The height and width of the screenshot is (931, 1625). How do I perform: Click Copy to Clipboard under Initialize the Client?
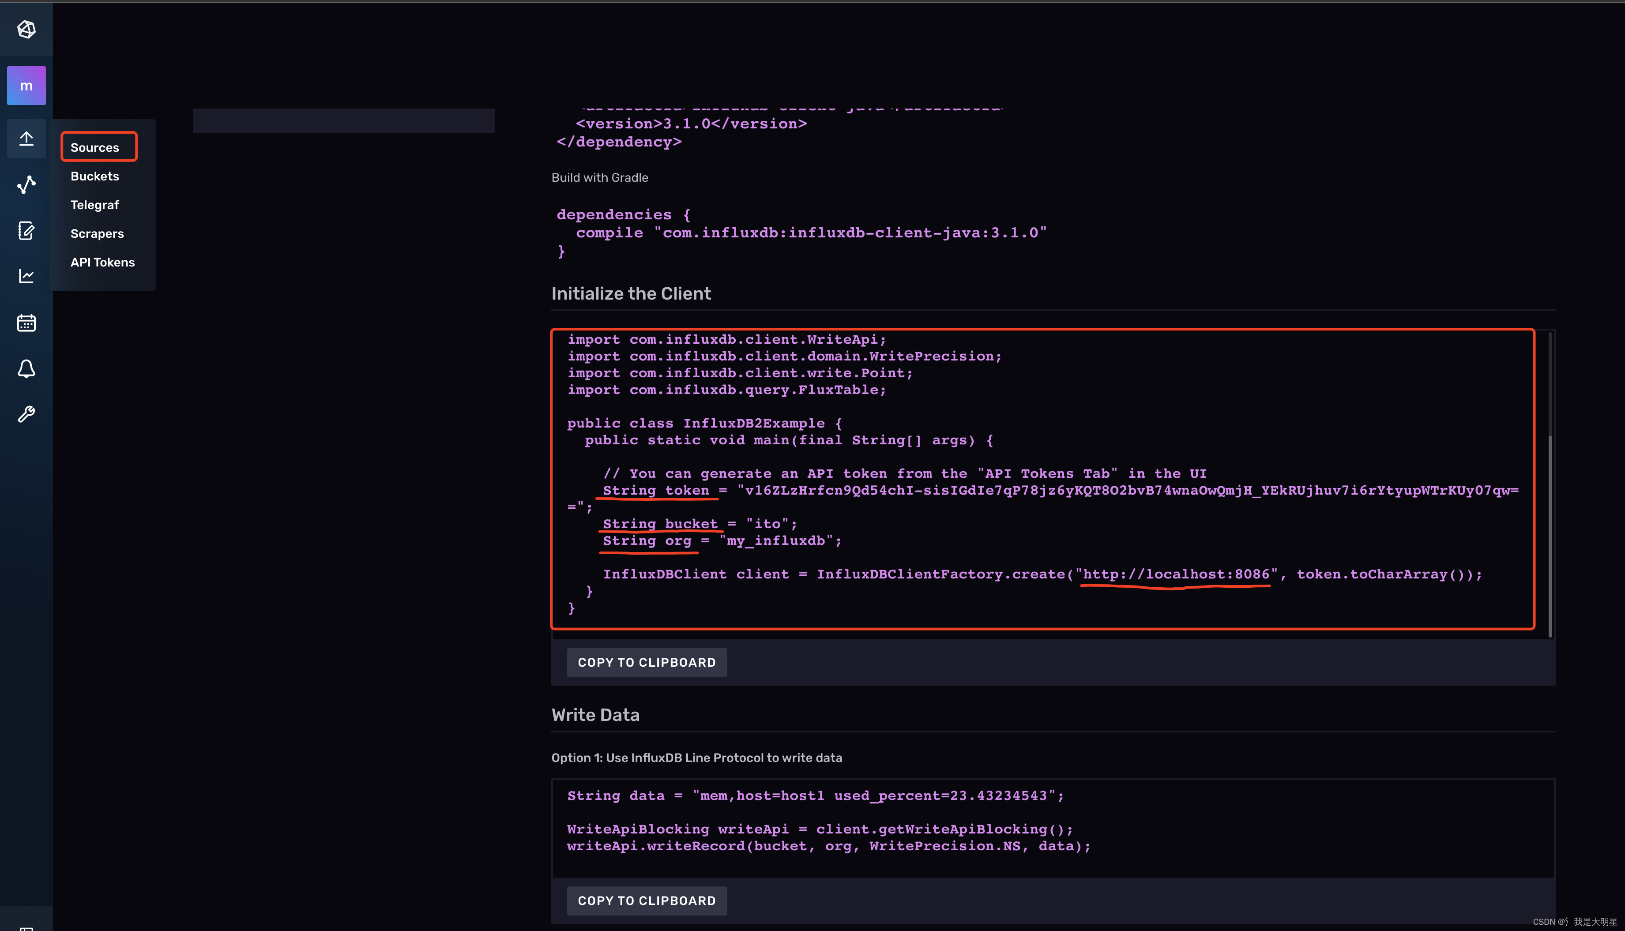tap(647, 662)
